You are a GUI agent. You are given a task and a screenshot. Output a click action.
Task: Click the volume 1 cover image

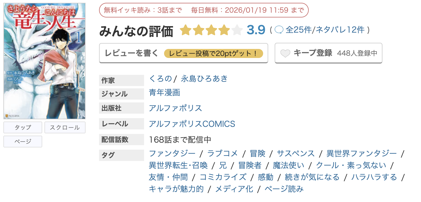(x=44, y=60)
